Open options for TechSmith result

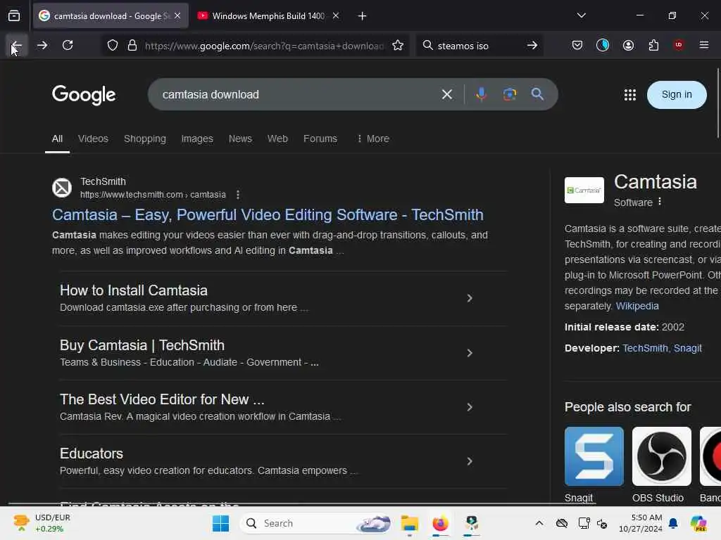[x=238, y=195]
